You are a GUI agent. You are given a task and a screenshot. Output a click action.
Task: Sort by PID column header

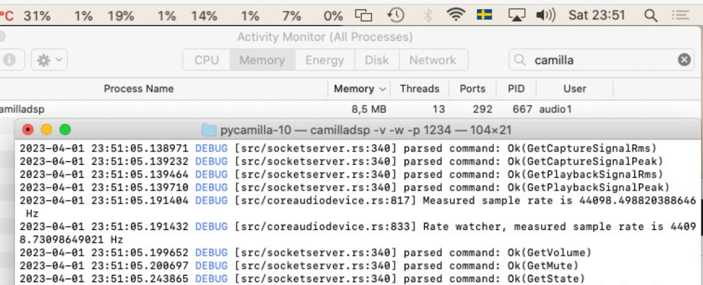[x=516, y=89]
